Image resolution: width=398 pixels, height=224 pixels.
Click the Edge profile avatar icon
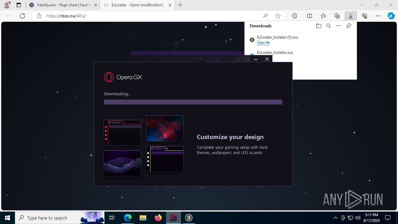pyautogui.click(x=7, y=5)
